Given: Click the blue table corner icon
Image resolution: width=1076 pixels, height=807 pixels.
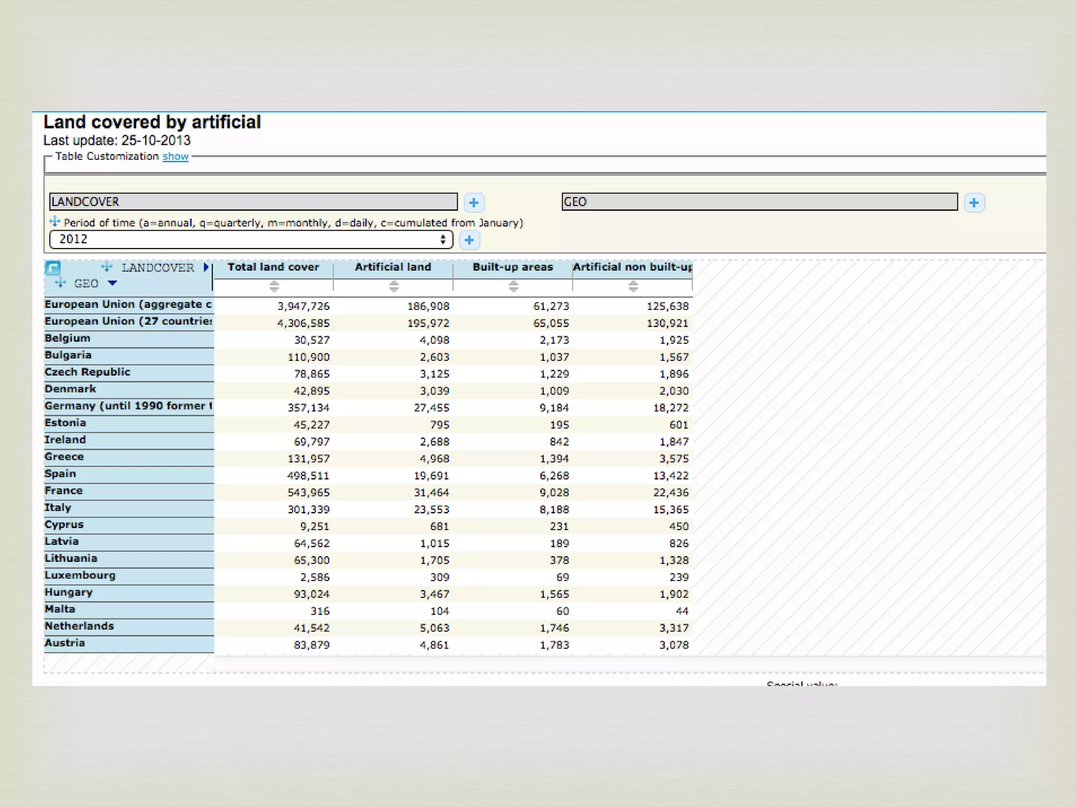Looking at the screenshot, I should 53,268.
